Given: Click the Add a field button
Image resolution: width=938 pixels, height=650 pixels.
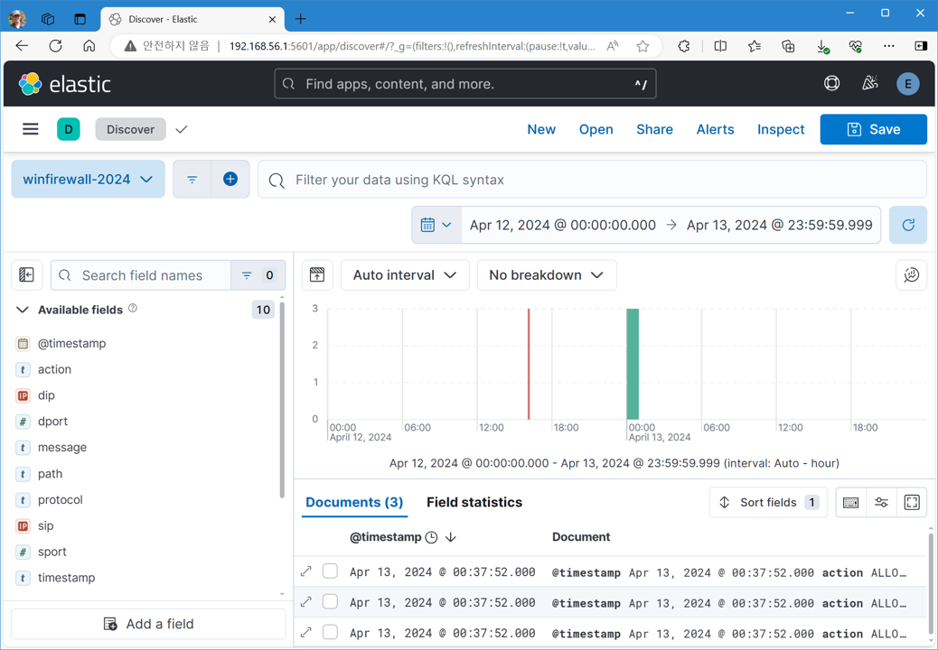Looking at the screenshot, I should [x=148, y=624].
